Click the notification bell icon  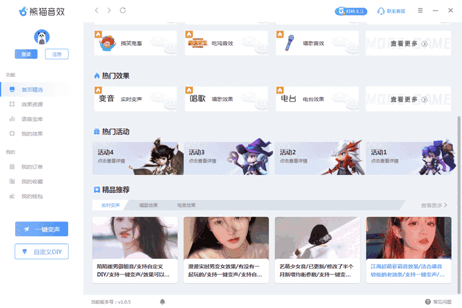point(162,302)
